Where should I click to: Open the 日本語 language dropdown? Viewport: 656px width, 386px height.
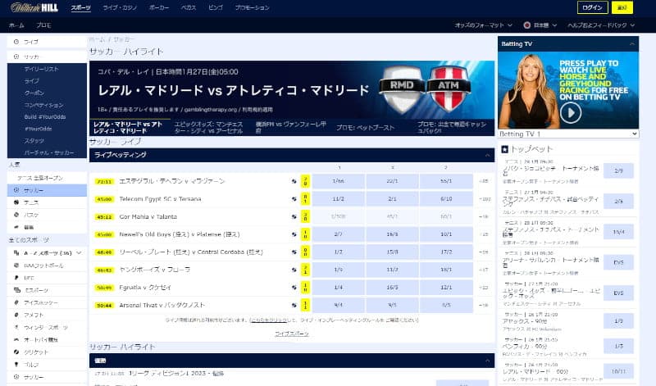tap(540, 25)
